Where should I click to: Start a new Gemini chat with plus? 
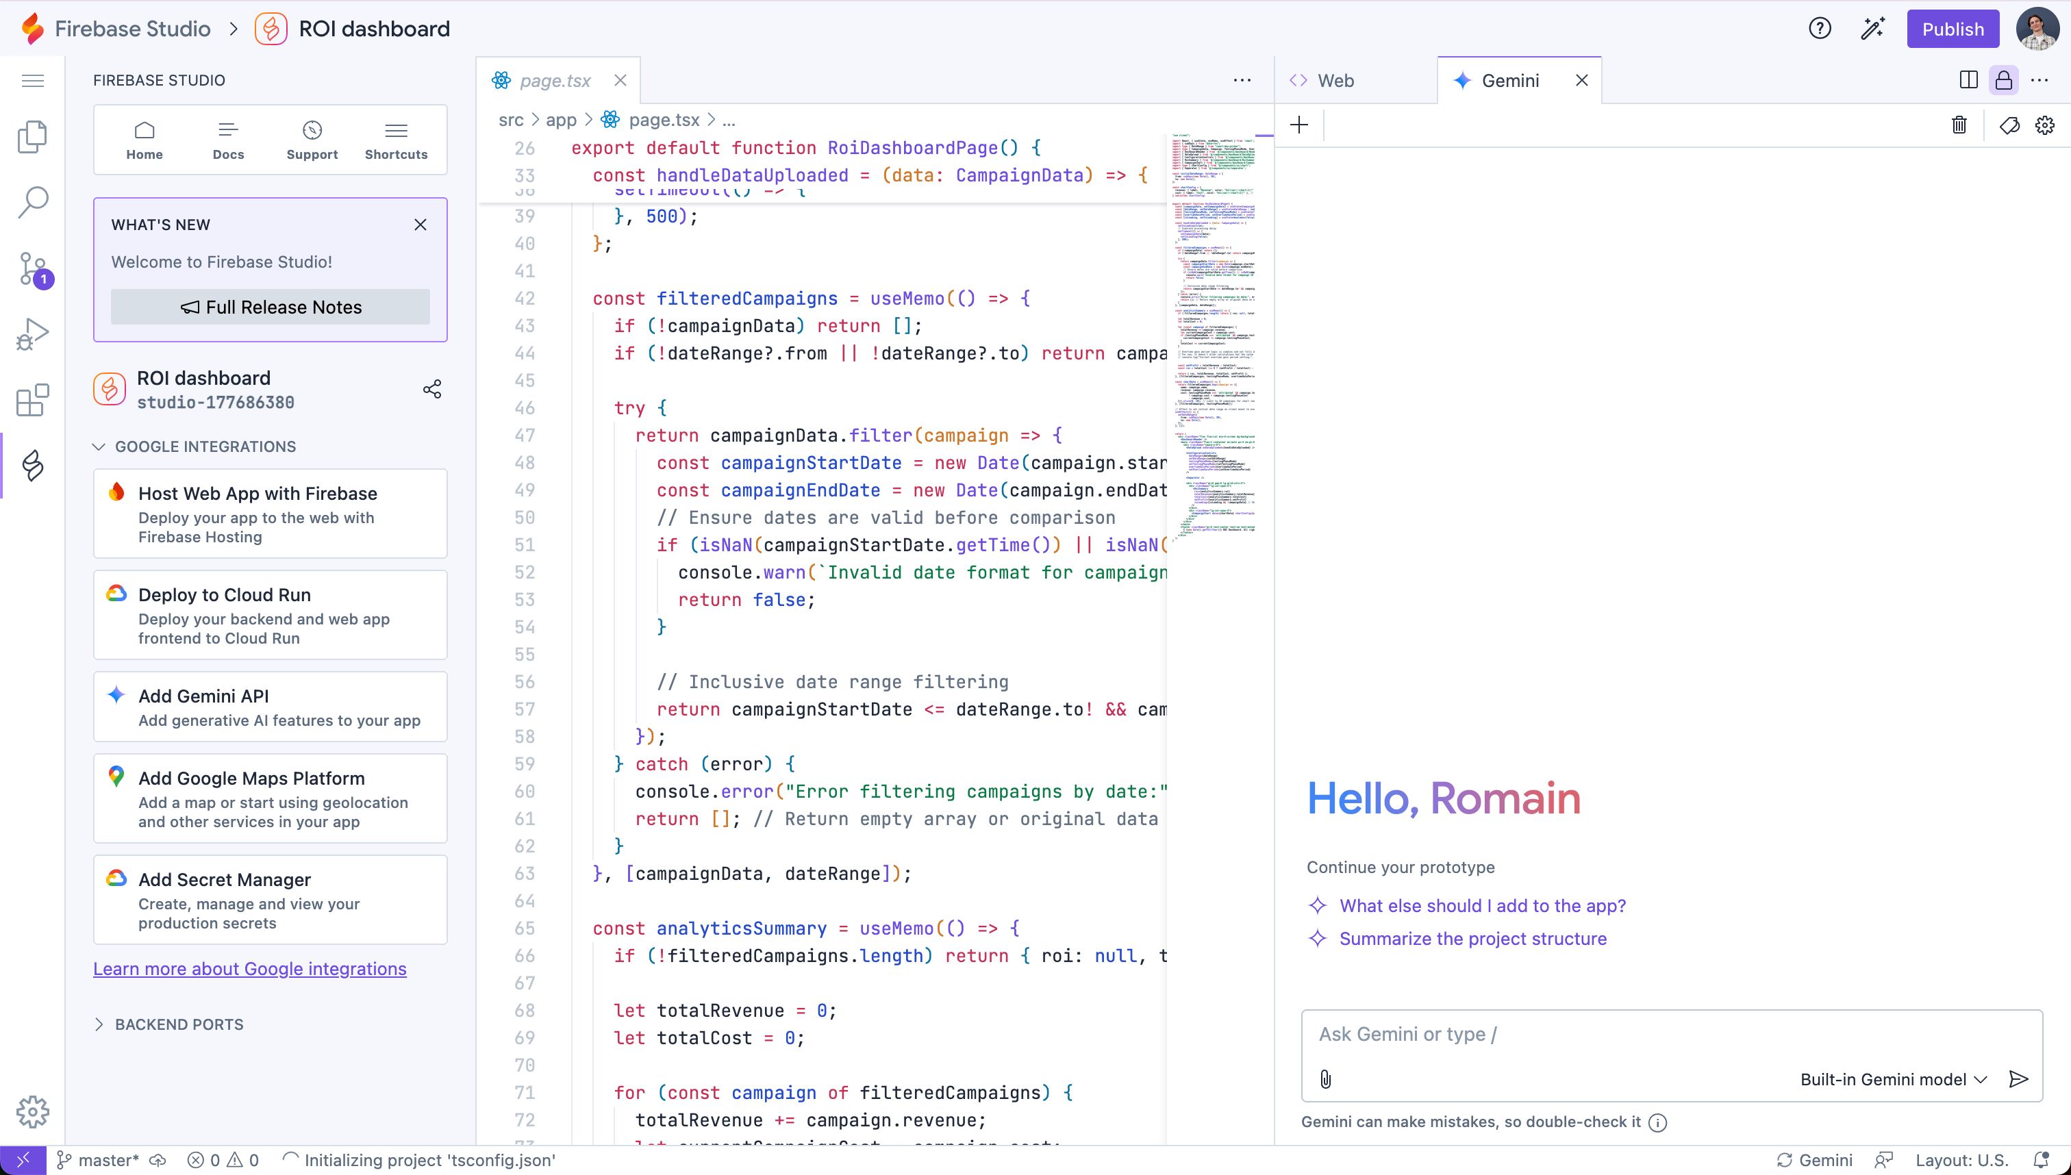click(1299, 125)
